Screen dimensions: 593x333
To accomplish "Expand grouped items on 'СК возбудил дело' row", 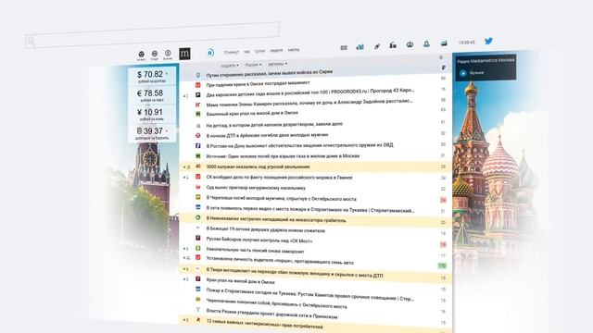I will pos(185,177).
